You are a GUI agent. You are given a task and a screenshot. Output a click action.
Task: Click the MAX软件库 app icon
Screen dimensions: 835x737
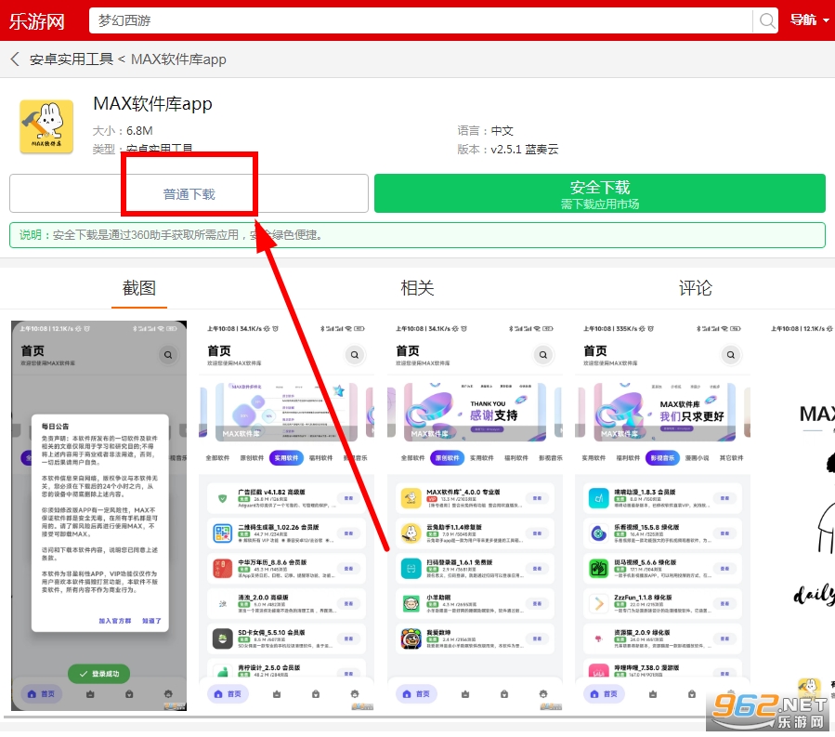[x=46, y=126]
